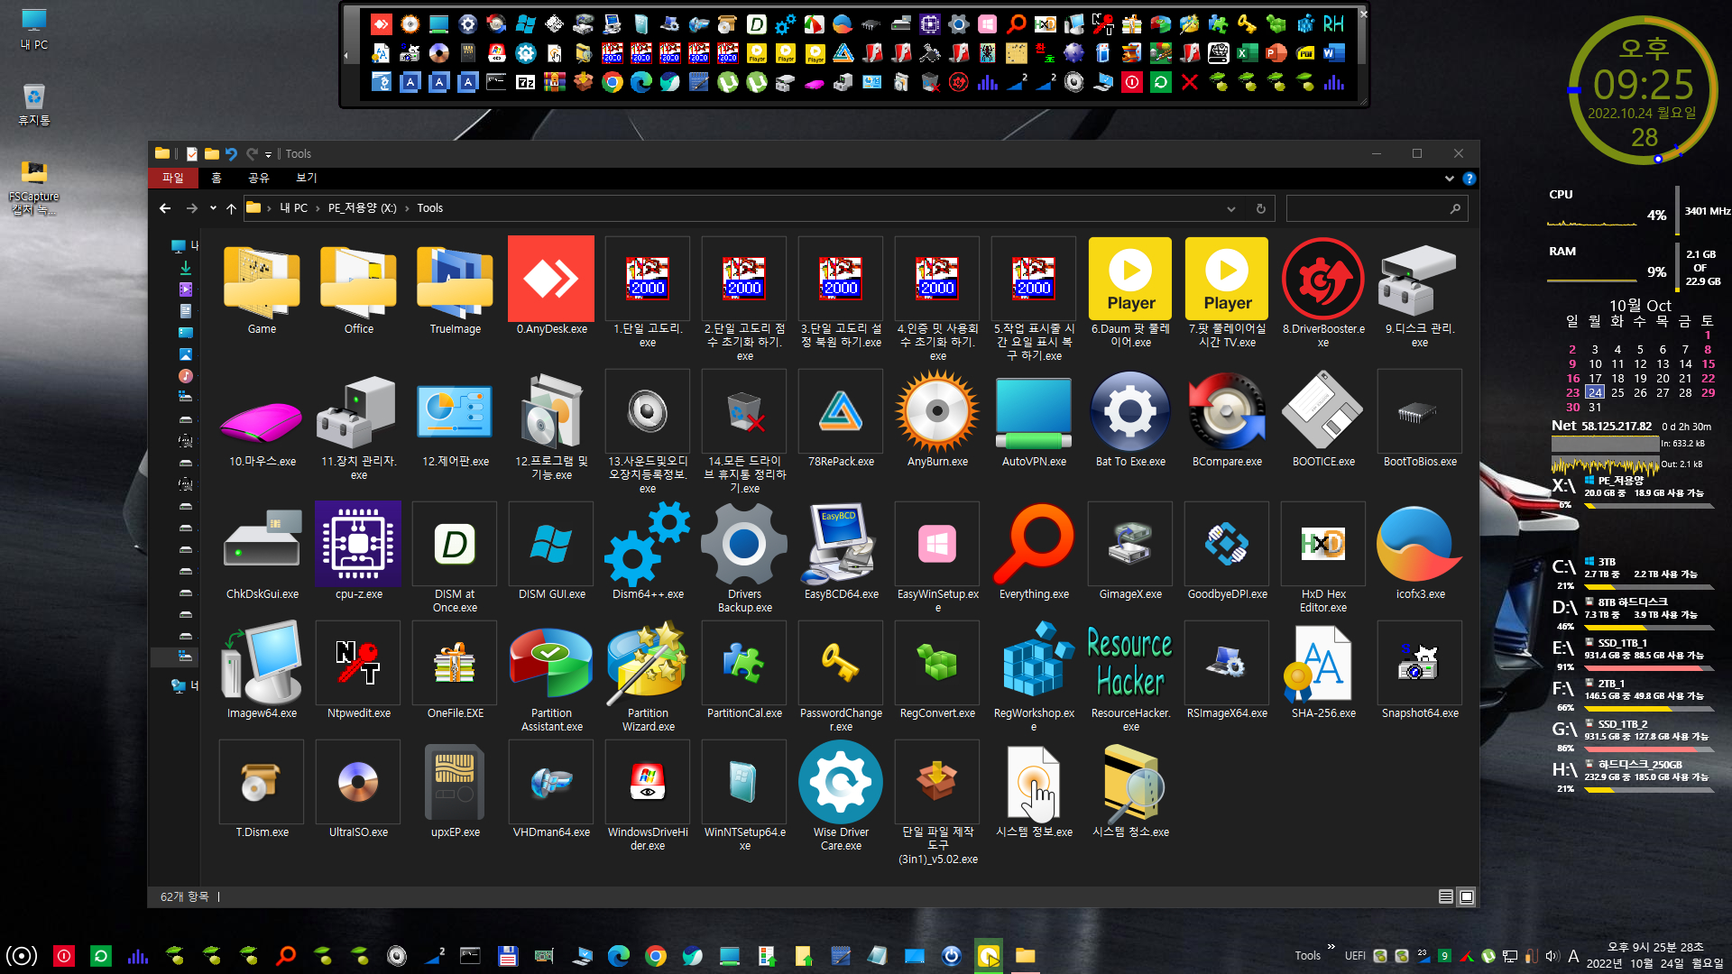Open the 보기 ribbon tab
1732x974 pixels.
[x=307, y=178]
